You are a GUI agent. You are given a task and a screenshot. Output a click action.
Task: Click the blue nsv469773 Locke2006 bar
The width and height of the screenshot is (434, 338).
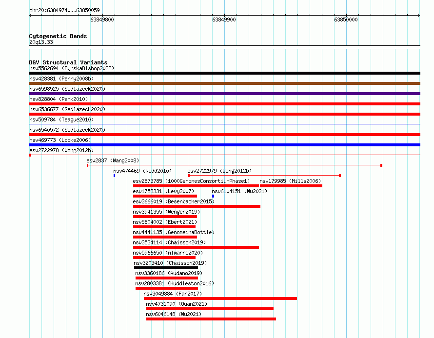[x=224, y=145]
